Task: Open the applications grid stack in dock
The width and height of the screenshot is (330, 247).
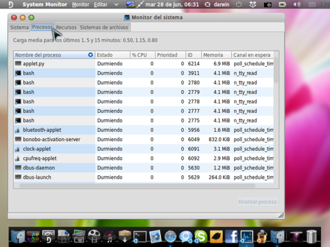Action: [x=33, y=237]
